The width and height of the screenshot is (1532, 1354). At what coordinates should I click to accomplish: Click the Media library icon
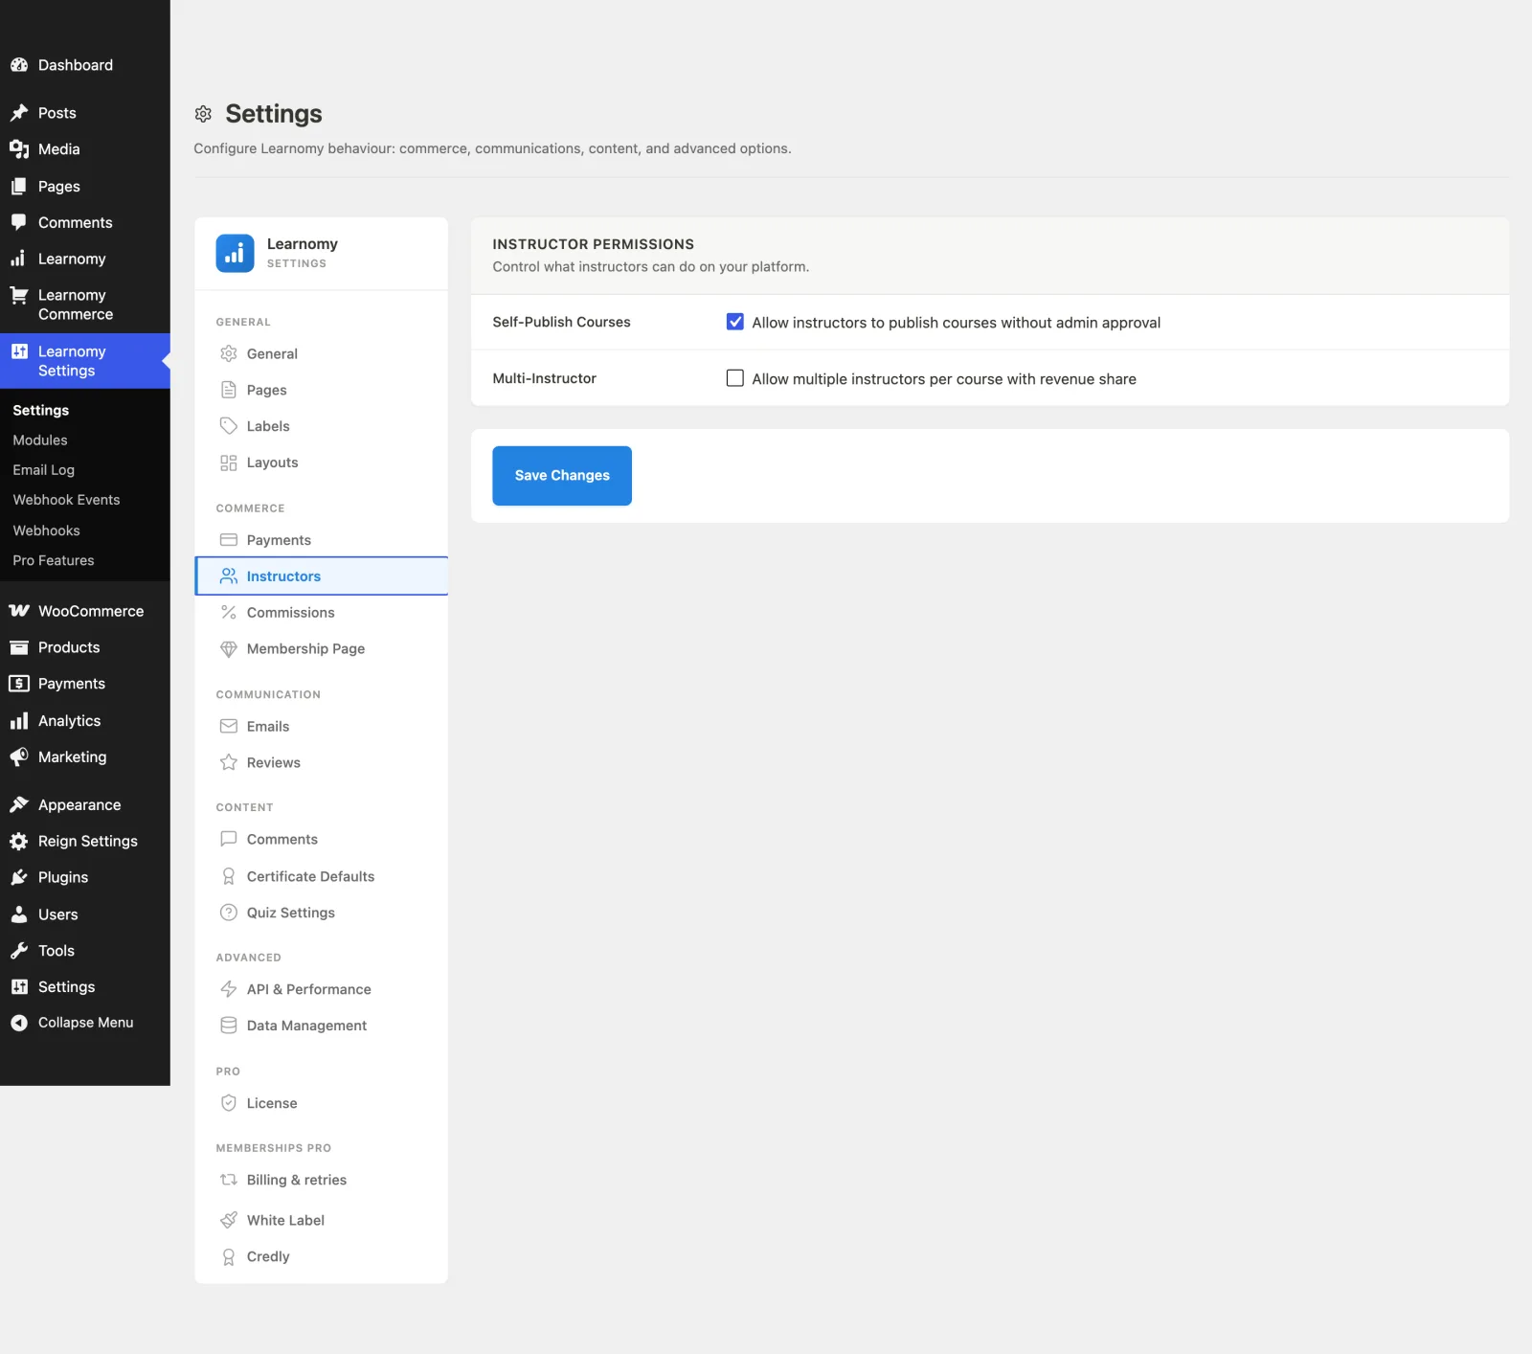tap(19, 149)
